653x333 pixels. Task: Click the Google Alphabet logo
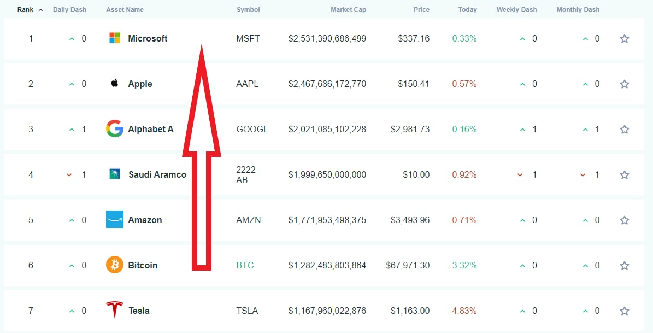pos(115,129)
